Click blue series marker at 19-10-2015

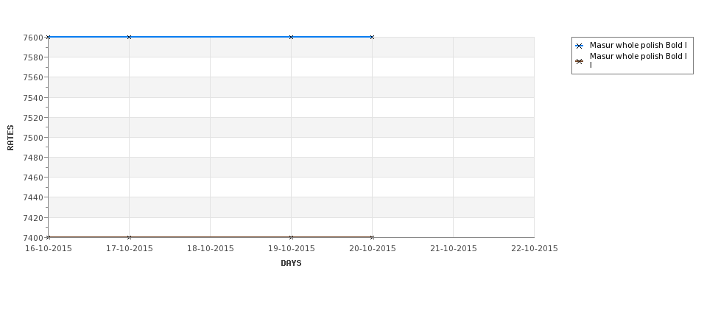click(291, 37)
